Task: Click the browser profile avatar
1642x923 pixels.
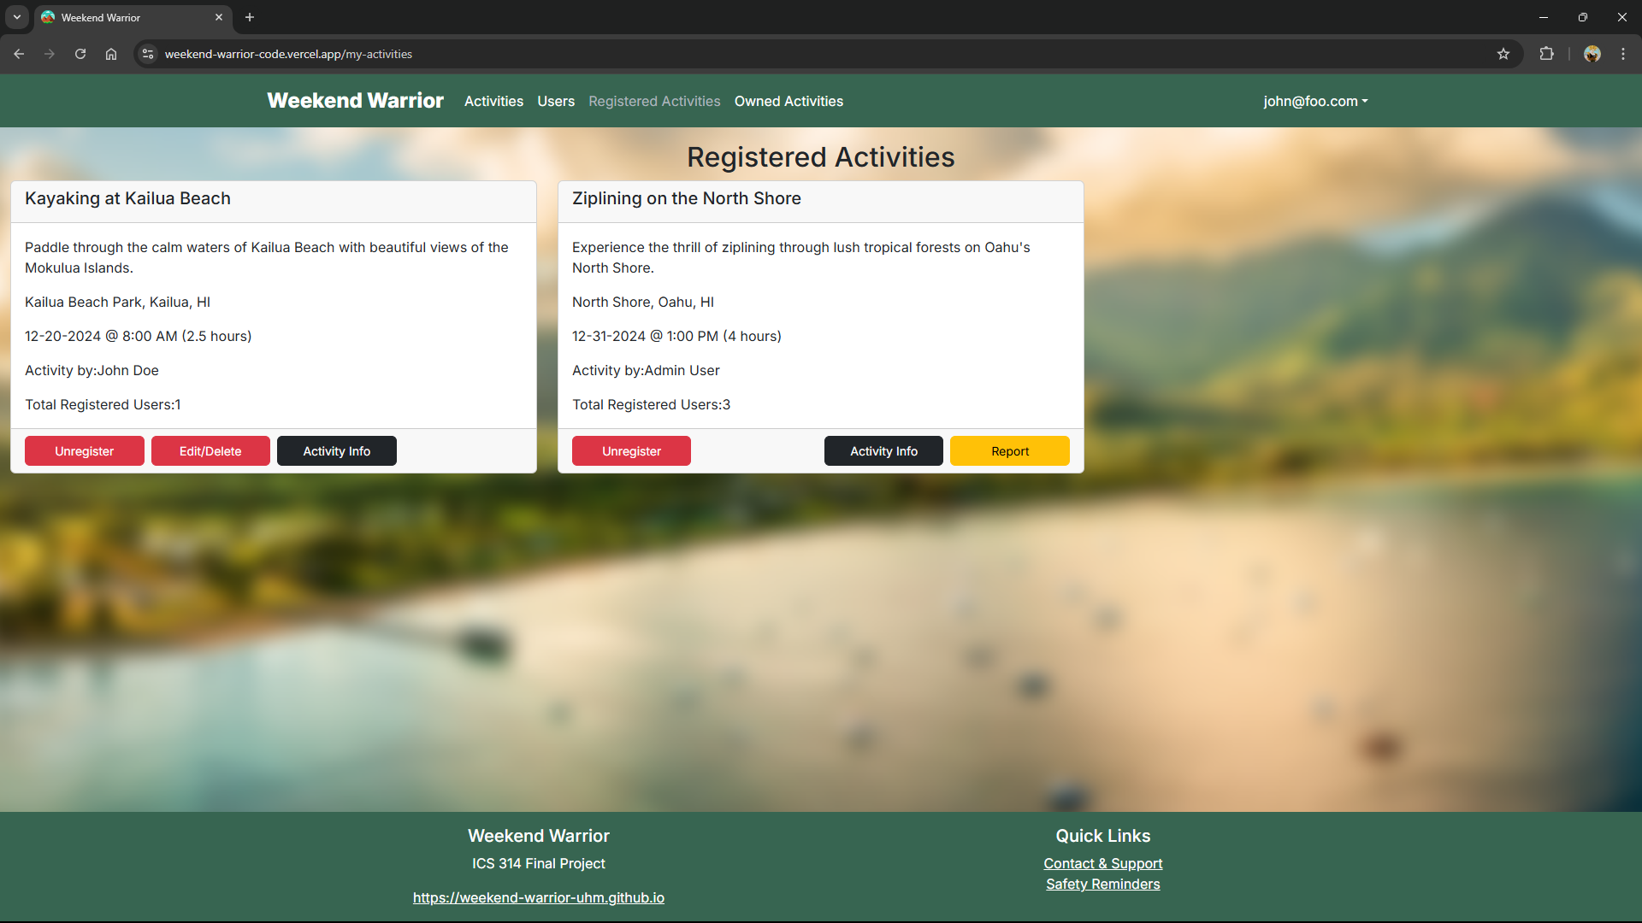Action: [x=1592, y=53]
